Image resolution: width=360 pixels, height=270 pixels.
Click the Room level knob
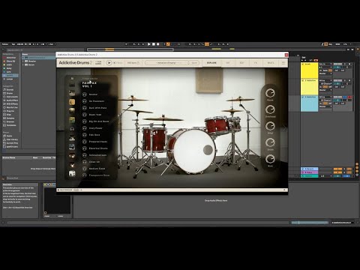pyautogui.click(x=270, y=93)
